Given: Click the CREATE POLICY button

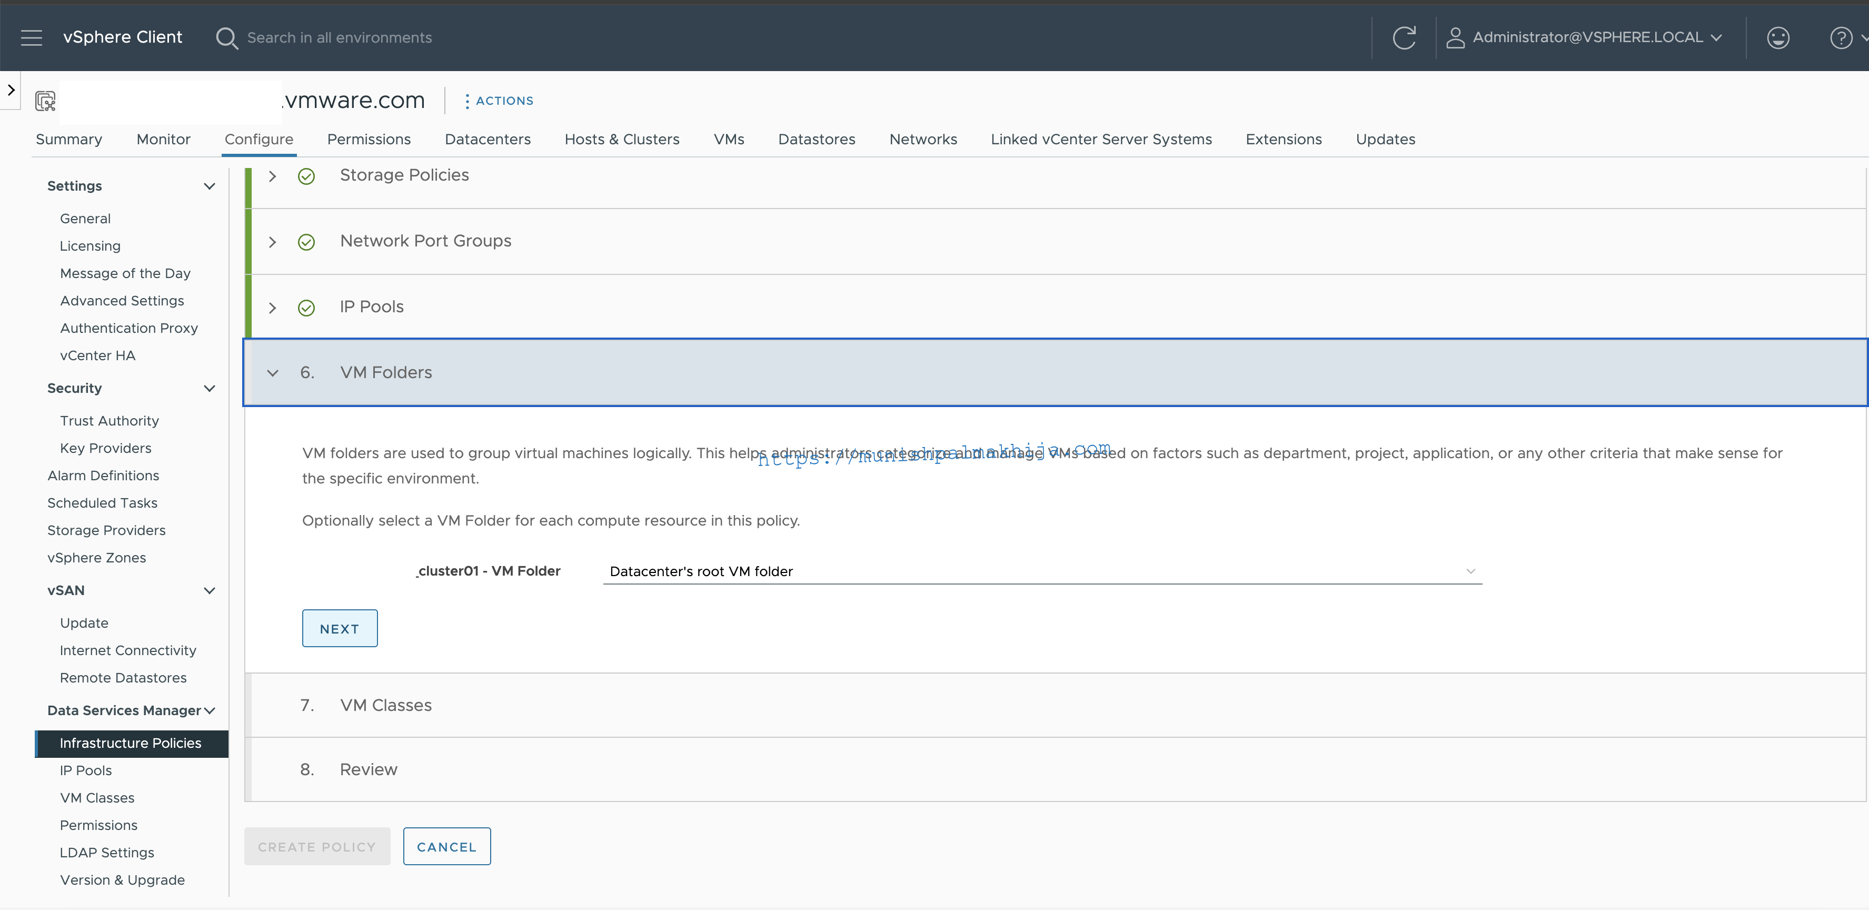Looking at the screenshot, I should point(317,847).
